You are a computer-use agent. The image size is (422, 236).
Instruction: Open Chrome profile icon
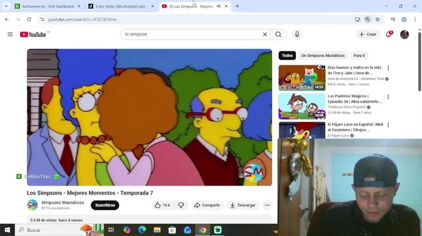[x=404, y=19]
